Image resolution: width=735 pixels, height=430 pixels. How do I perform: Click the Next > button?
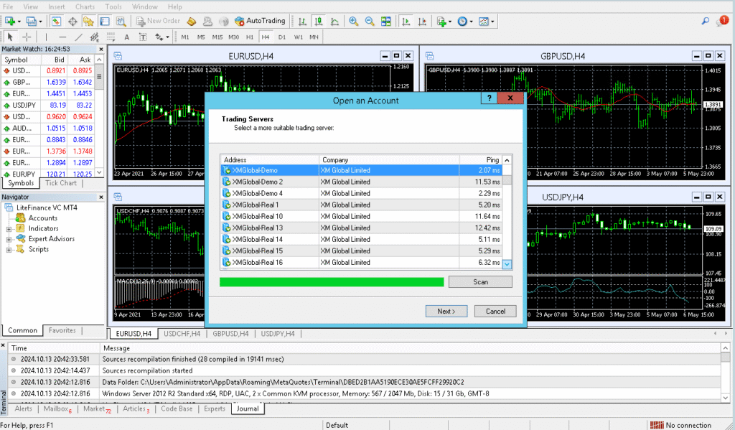(x=446, y=312)
